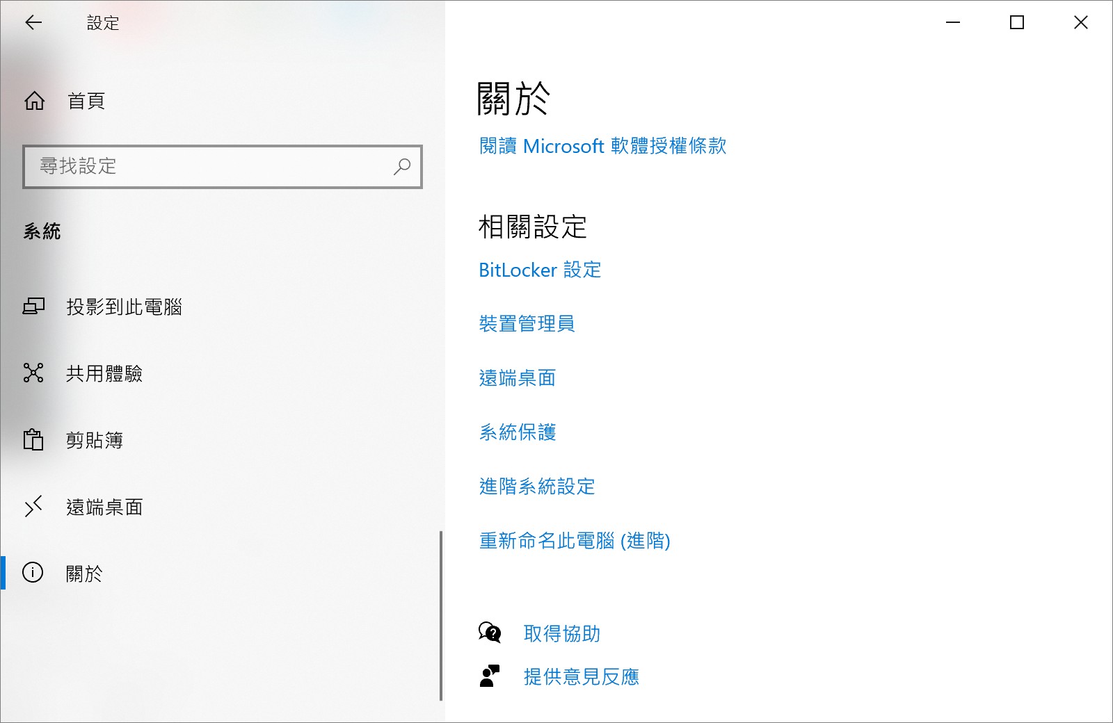
Task: Click the 剪貼簿 clipboard icon
Action: (x=33, y=439)
